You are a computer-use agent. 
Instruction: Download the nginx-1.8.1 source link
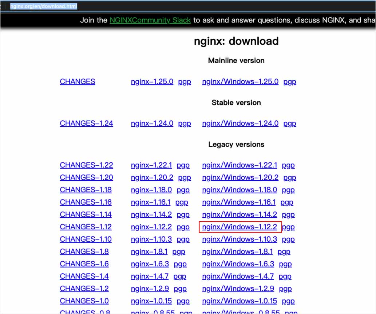click(x=149, y=252)
